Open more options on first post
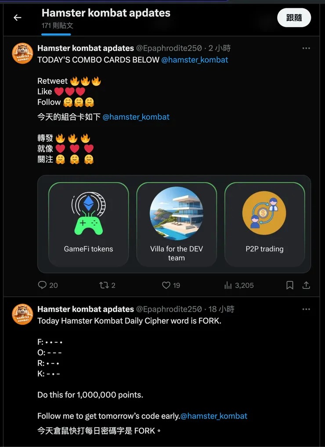Viewport: 325px width, 447px height. (306, 48)
